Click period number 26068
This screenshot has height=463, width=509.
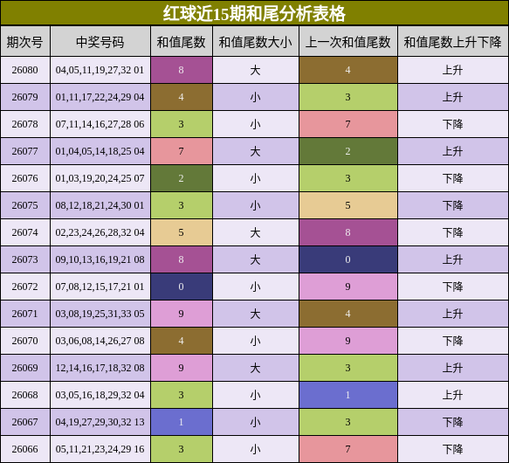pyautogui.click(x=25, y=395)
